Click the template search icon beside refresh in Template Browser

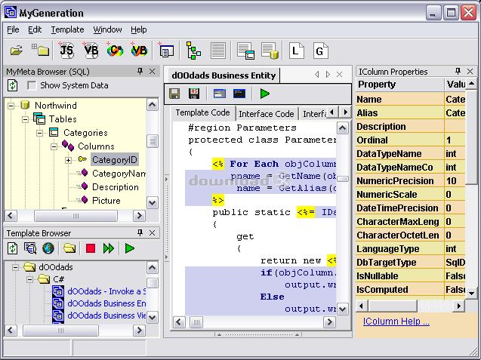30,248
